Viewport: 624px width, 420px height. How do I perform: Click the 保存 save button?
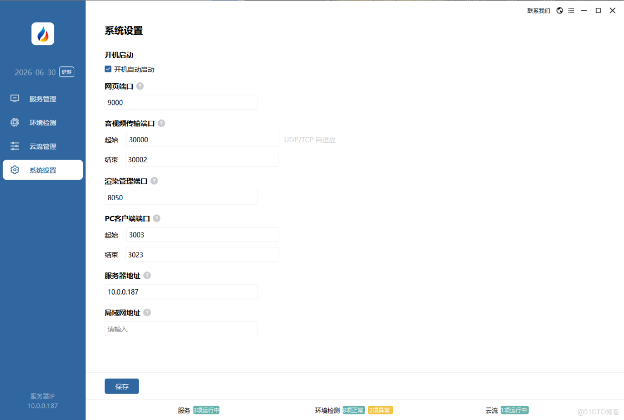point(122,386)
